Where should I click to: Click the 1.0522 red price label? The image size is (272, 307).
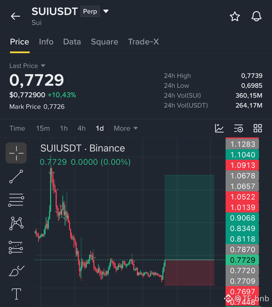242,197
